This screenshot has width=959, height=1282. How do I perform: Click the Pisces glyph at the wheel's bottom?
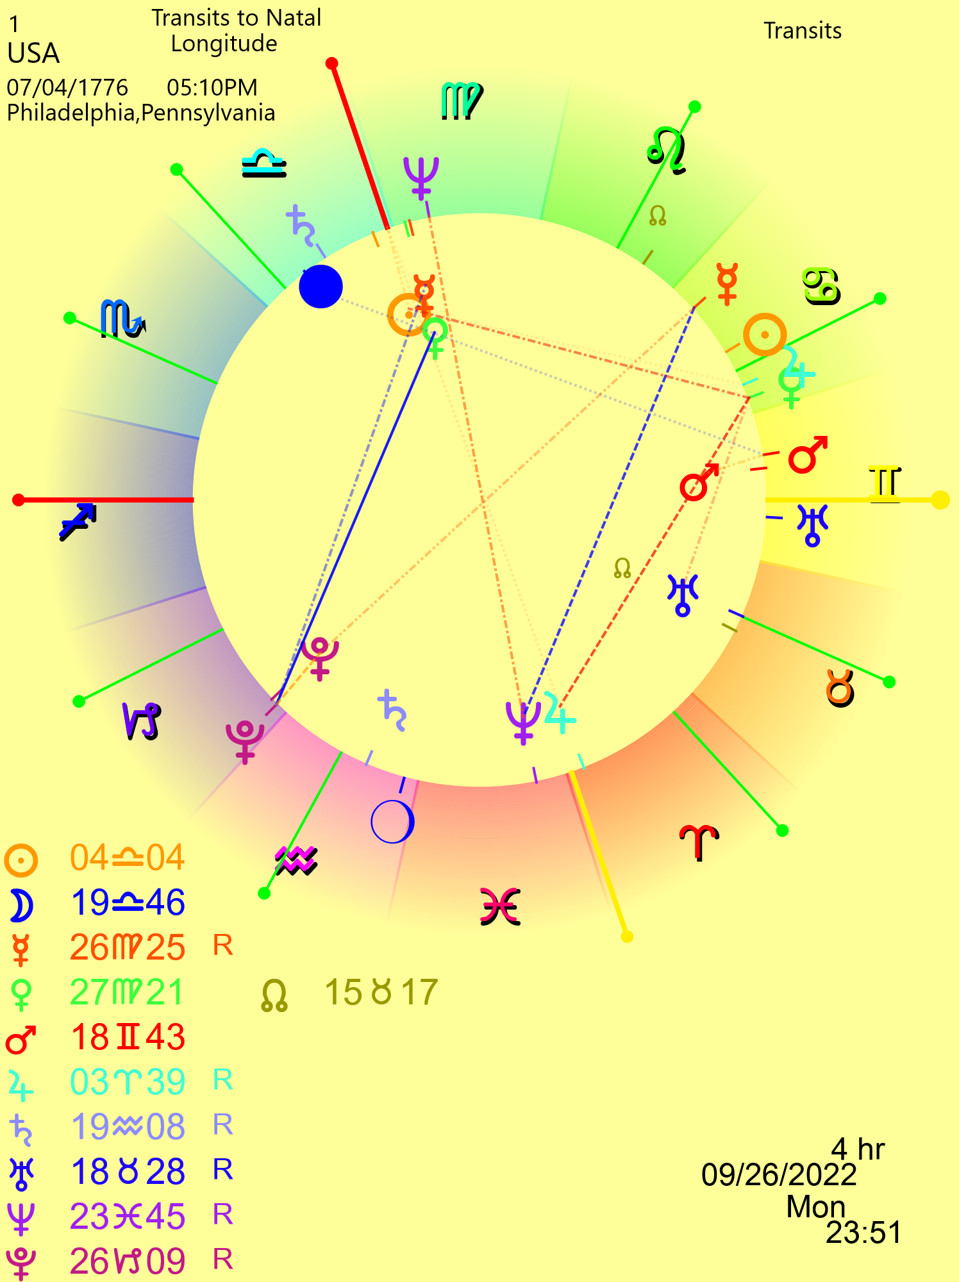[499, 906]
